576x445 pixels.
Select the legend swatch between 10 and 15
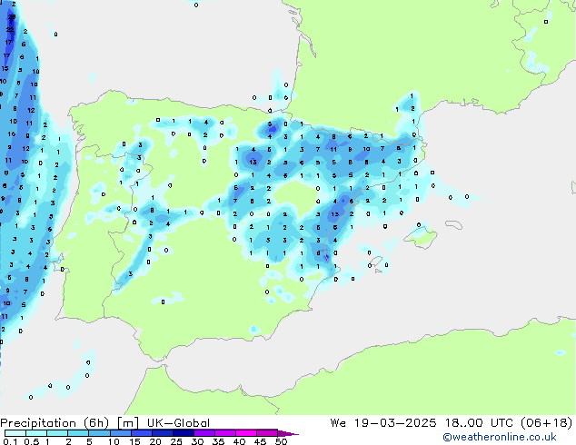point(120,433)
